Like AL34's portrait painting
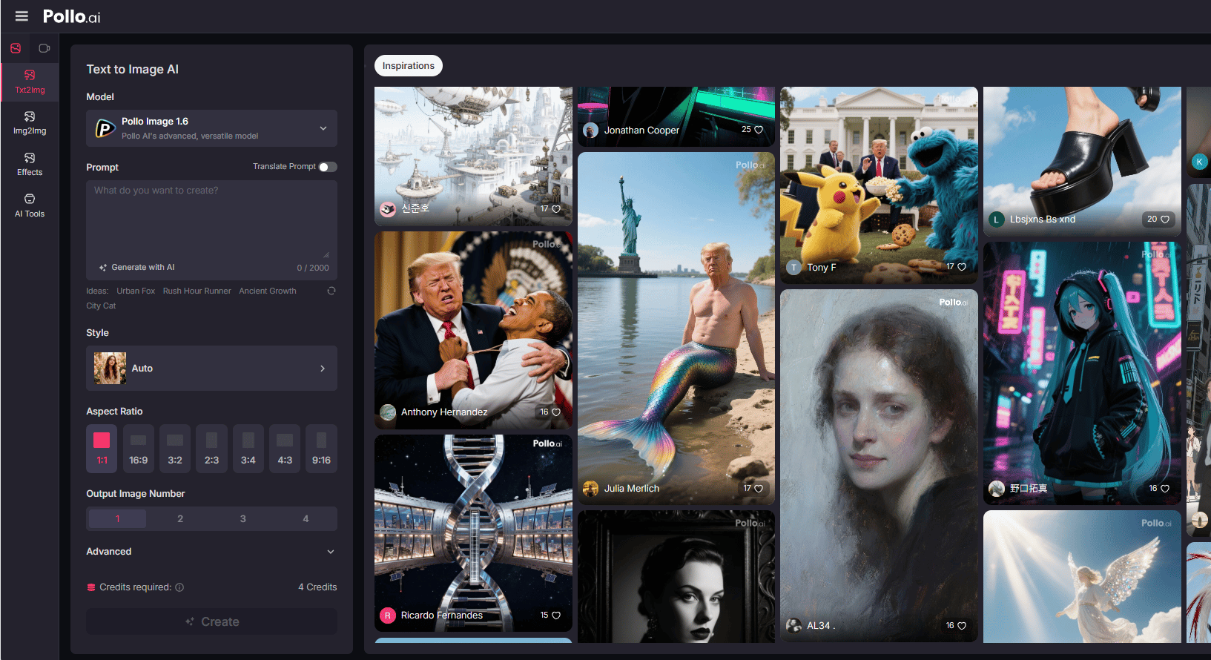This screenshot has height=660, width=1211. 962,626
